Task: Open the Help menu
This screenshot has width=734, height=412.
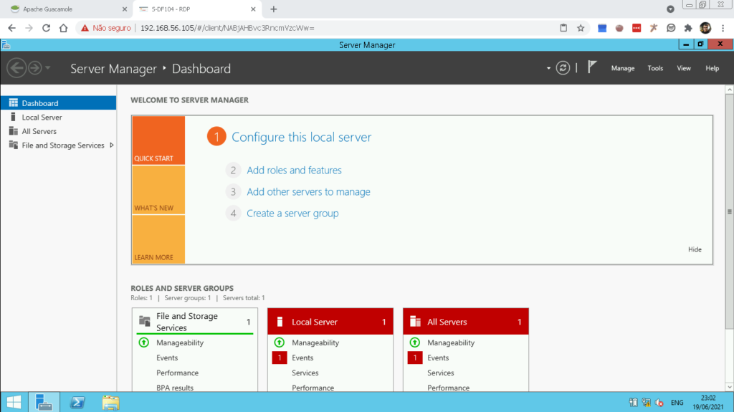Action: (712, 68)
